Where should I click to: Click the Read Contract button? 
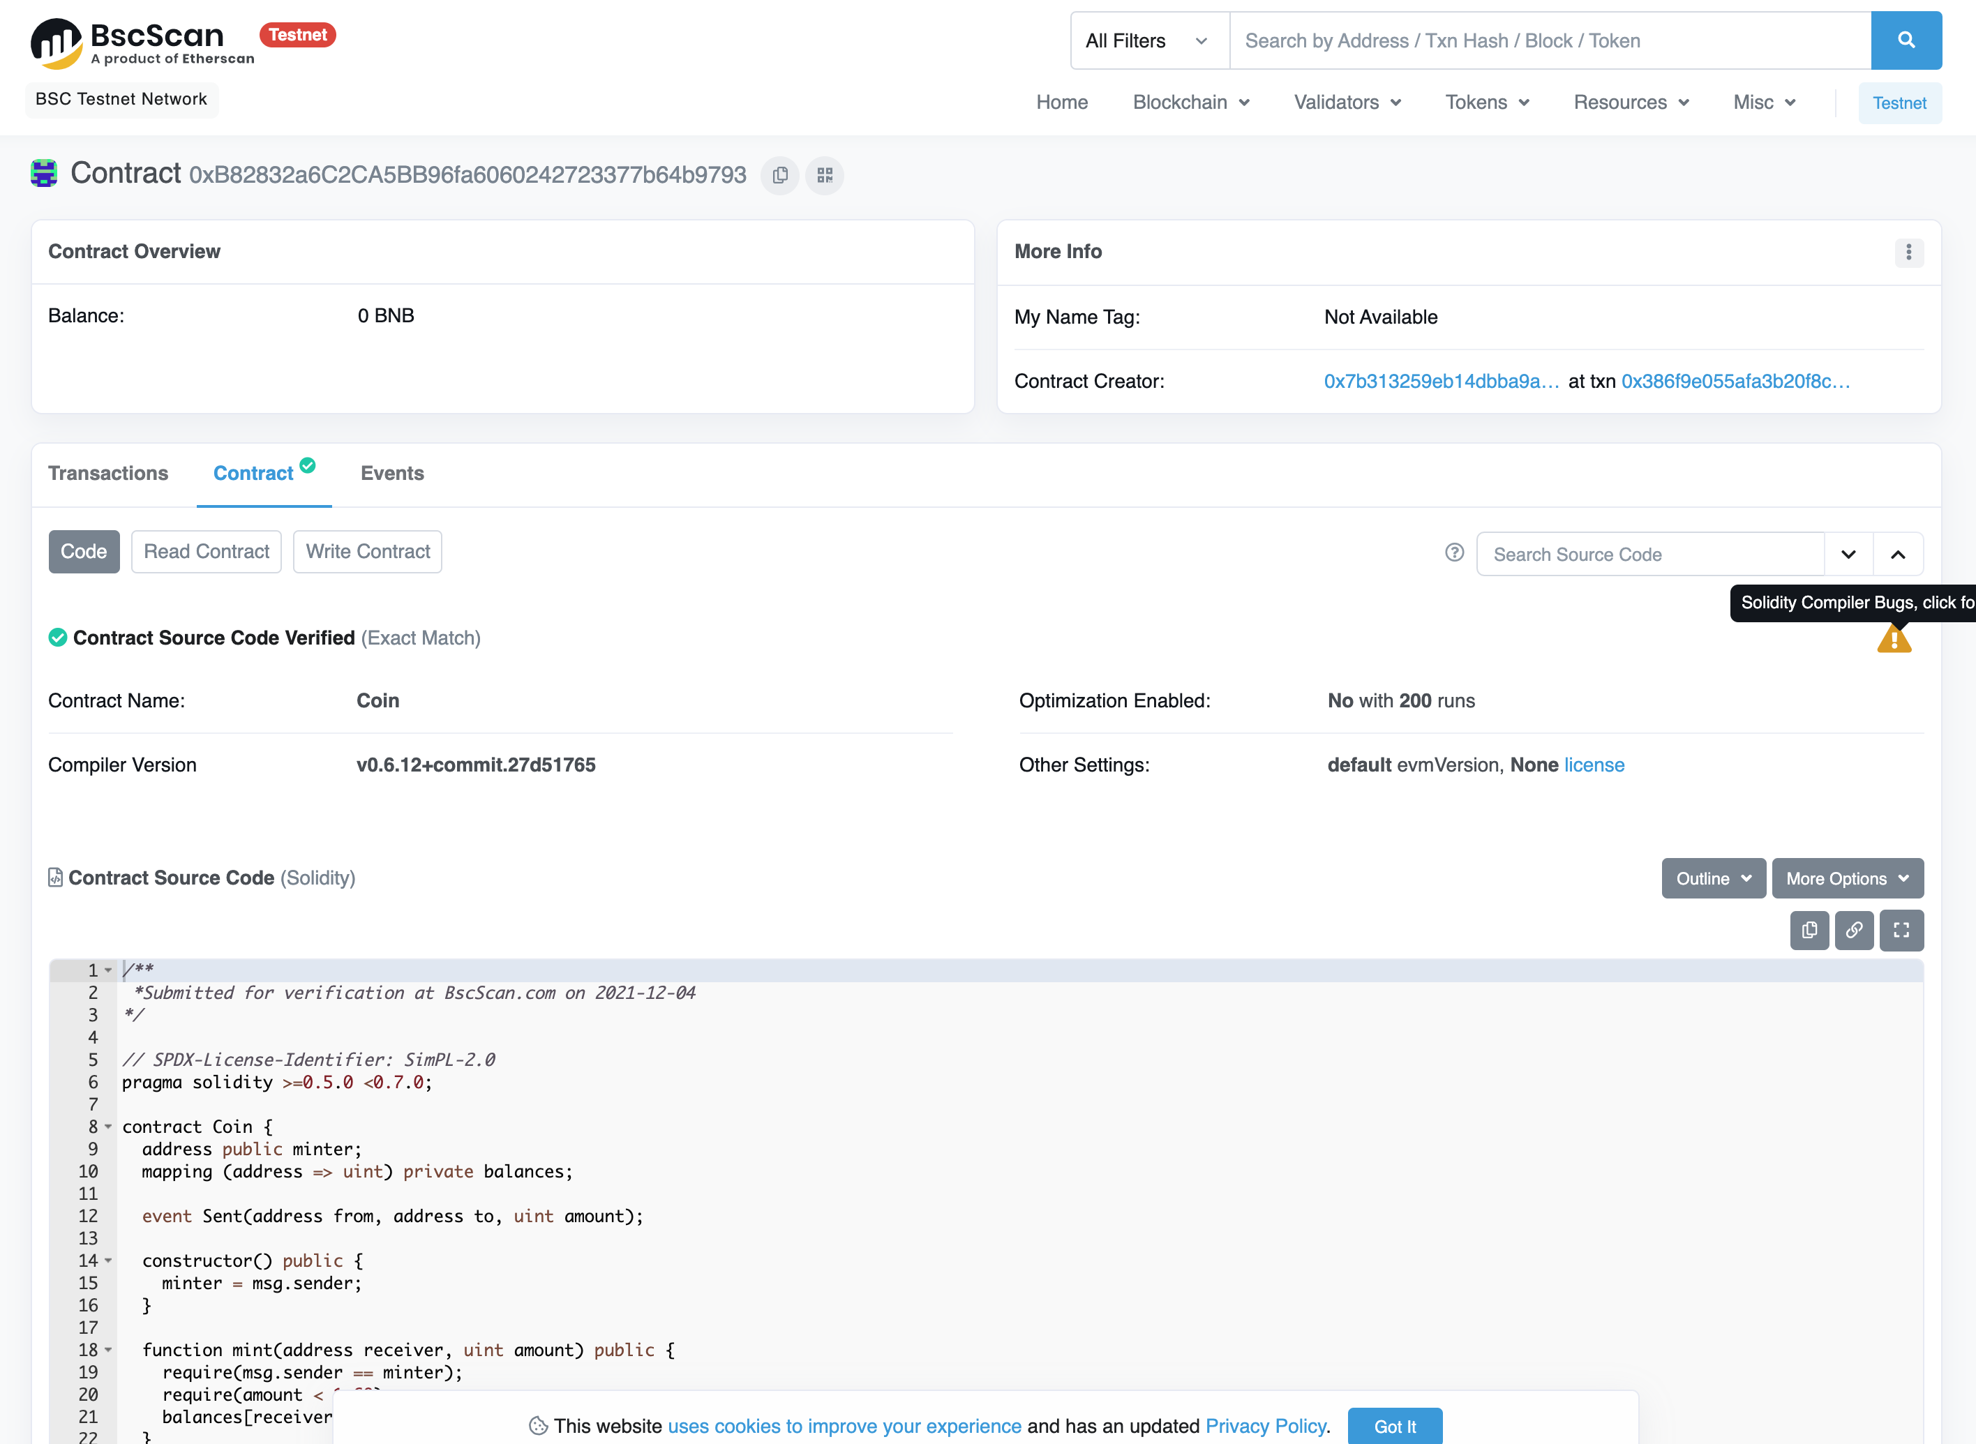pyautogui.click(x=207, y=552)
